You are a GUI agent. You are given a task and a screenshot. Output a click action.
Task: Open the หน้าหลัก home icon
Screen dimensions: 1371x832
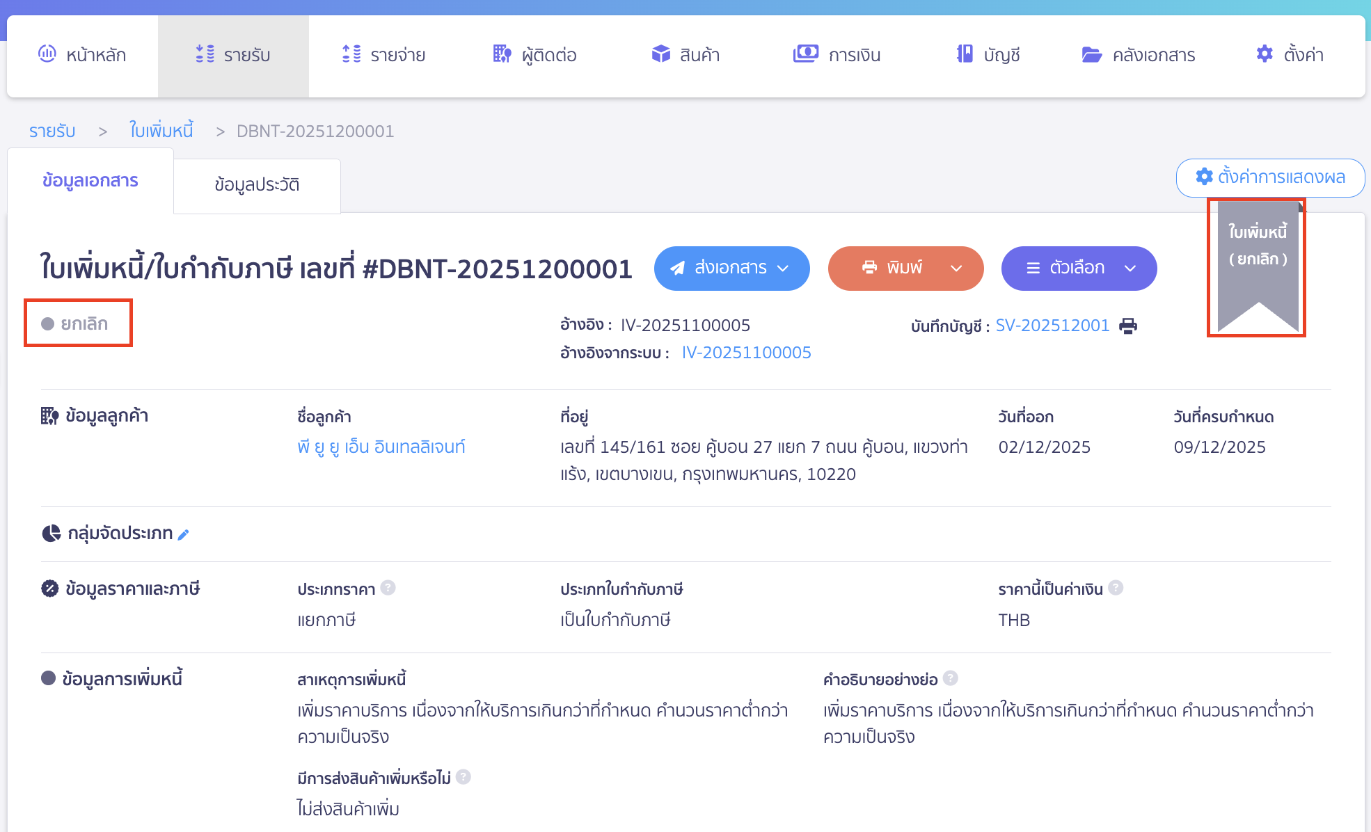coord(47,54)
